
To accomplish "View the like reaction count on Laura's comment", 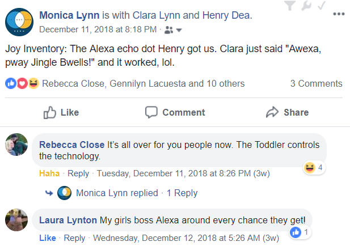I will (x=300, y=232).
